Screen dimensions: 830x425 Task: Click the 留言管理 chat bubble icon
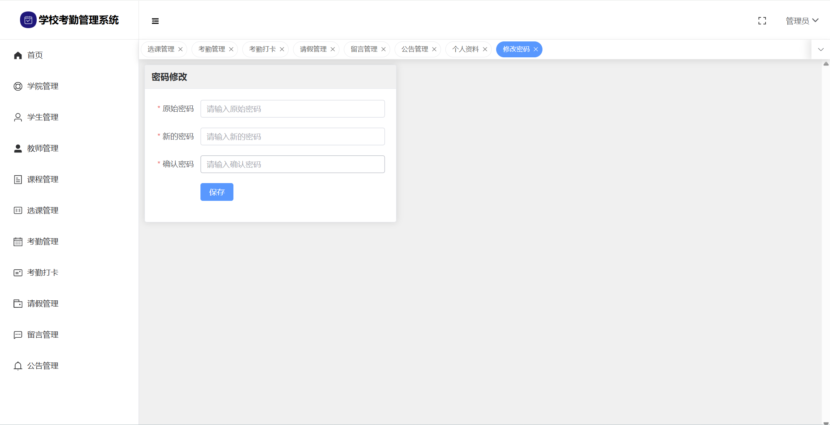click(x=18, y=335)
